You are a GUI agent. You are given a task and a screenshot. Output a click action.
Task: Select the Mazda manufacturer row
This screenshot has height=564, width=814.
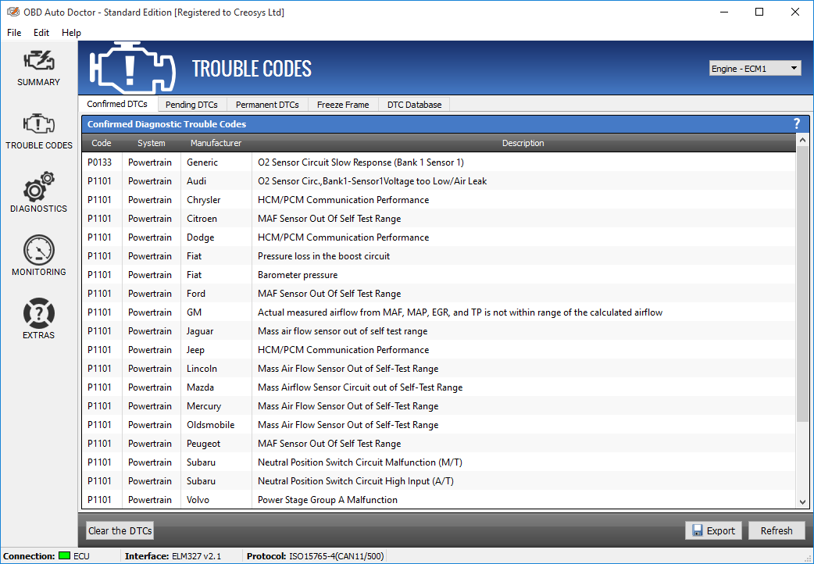(439, 387)
